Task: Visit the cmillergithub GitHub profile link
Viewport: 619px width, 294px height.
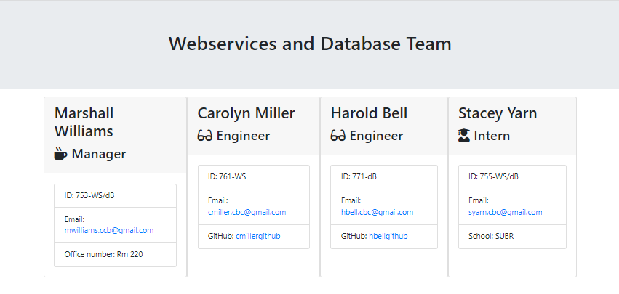Action: (258, 236)
